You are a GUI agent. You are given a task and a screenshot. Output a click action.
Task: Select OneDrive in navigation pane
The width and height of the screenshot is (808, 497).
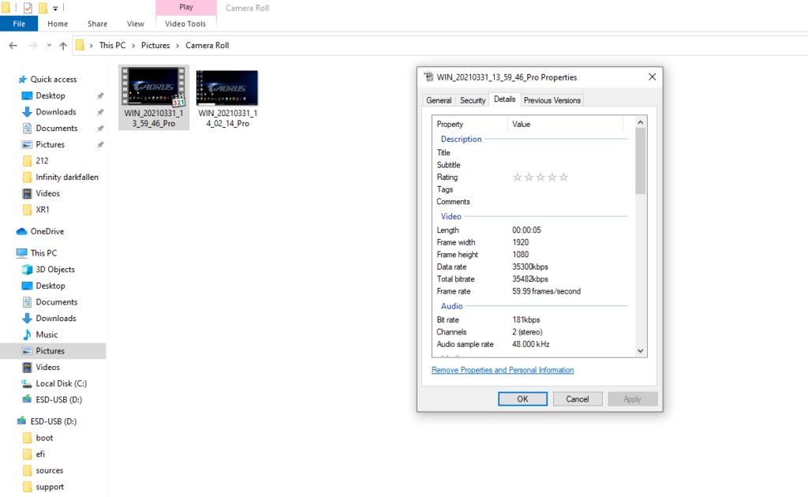tap(47, 231)
